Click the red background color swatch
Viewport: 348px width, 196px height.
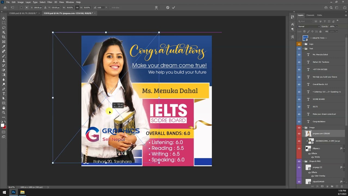click(x=5, y=127)
